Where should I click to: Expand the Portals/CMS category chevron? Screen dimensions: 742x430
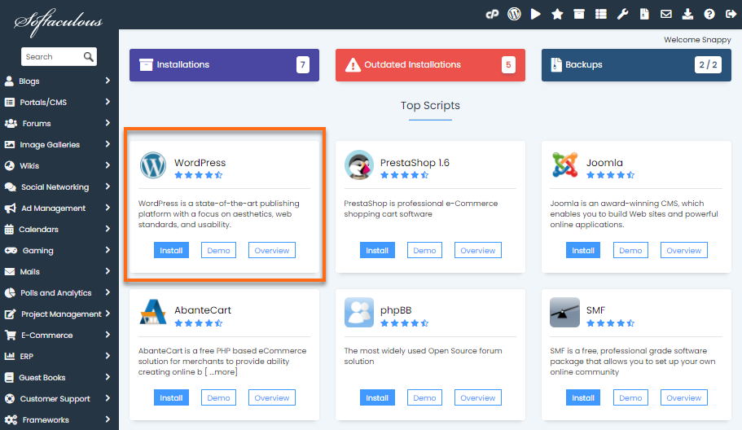108,102
